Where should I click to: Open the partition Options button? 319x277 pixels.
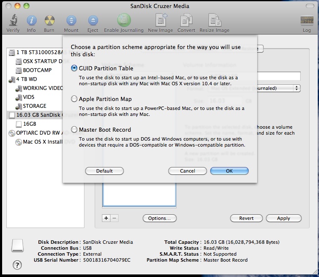159,218
